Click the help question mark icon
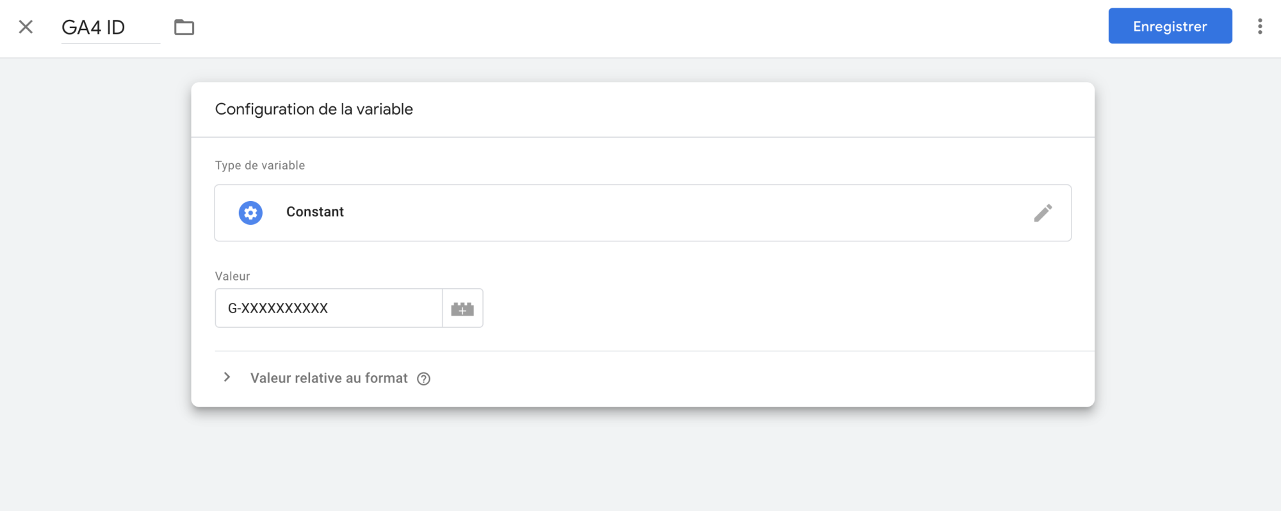1281x511 pixels. 423,378
